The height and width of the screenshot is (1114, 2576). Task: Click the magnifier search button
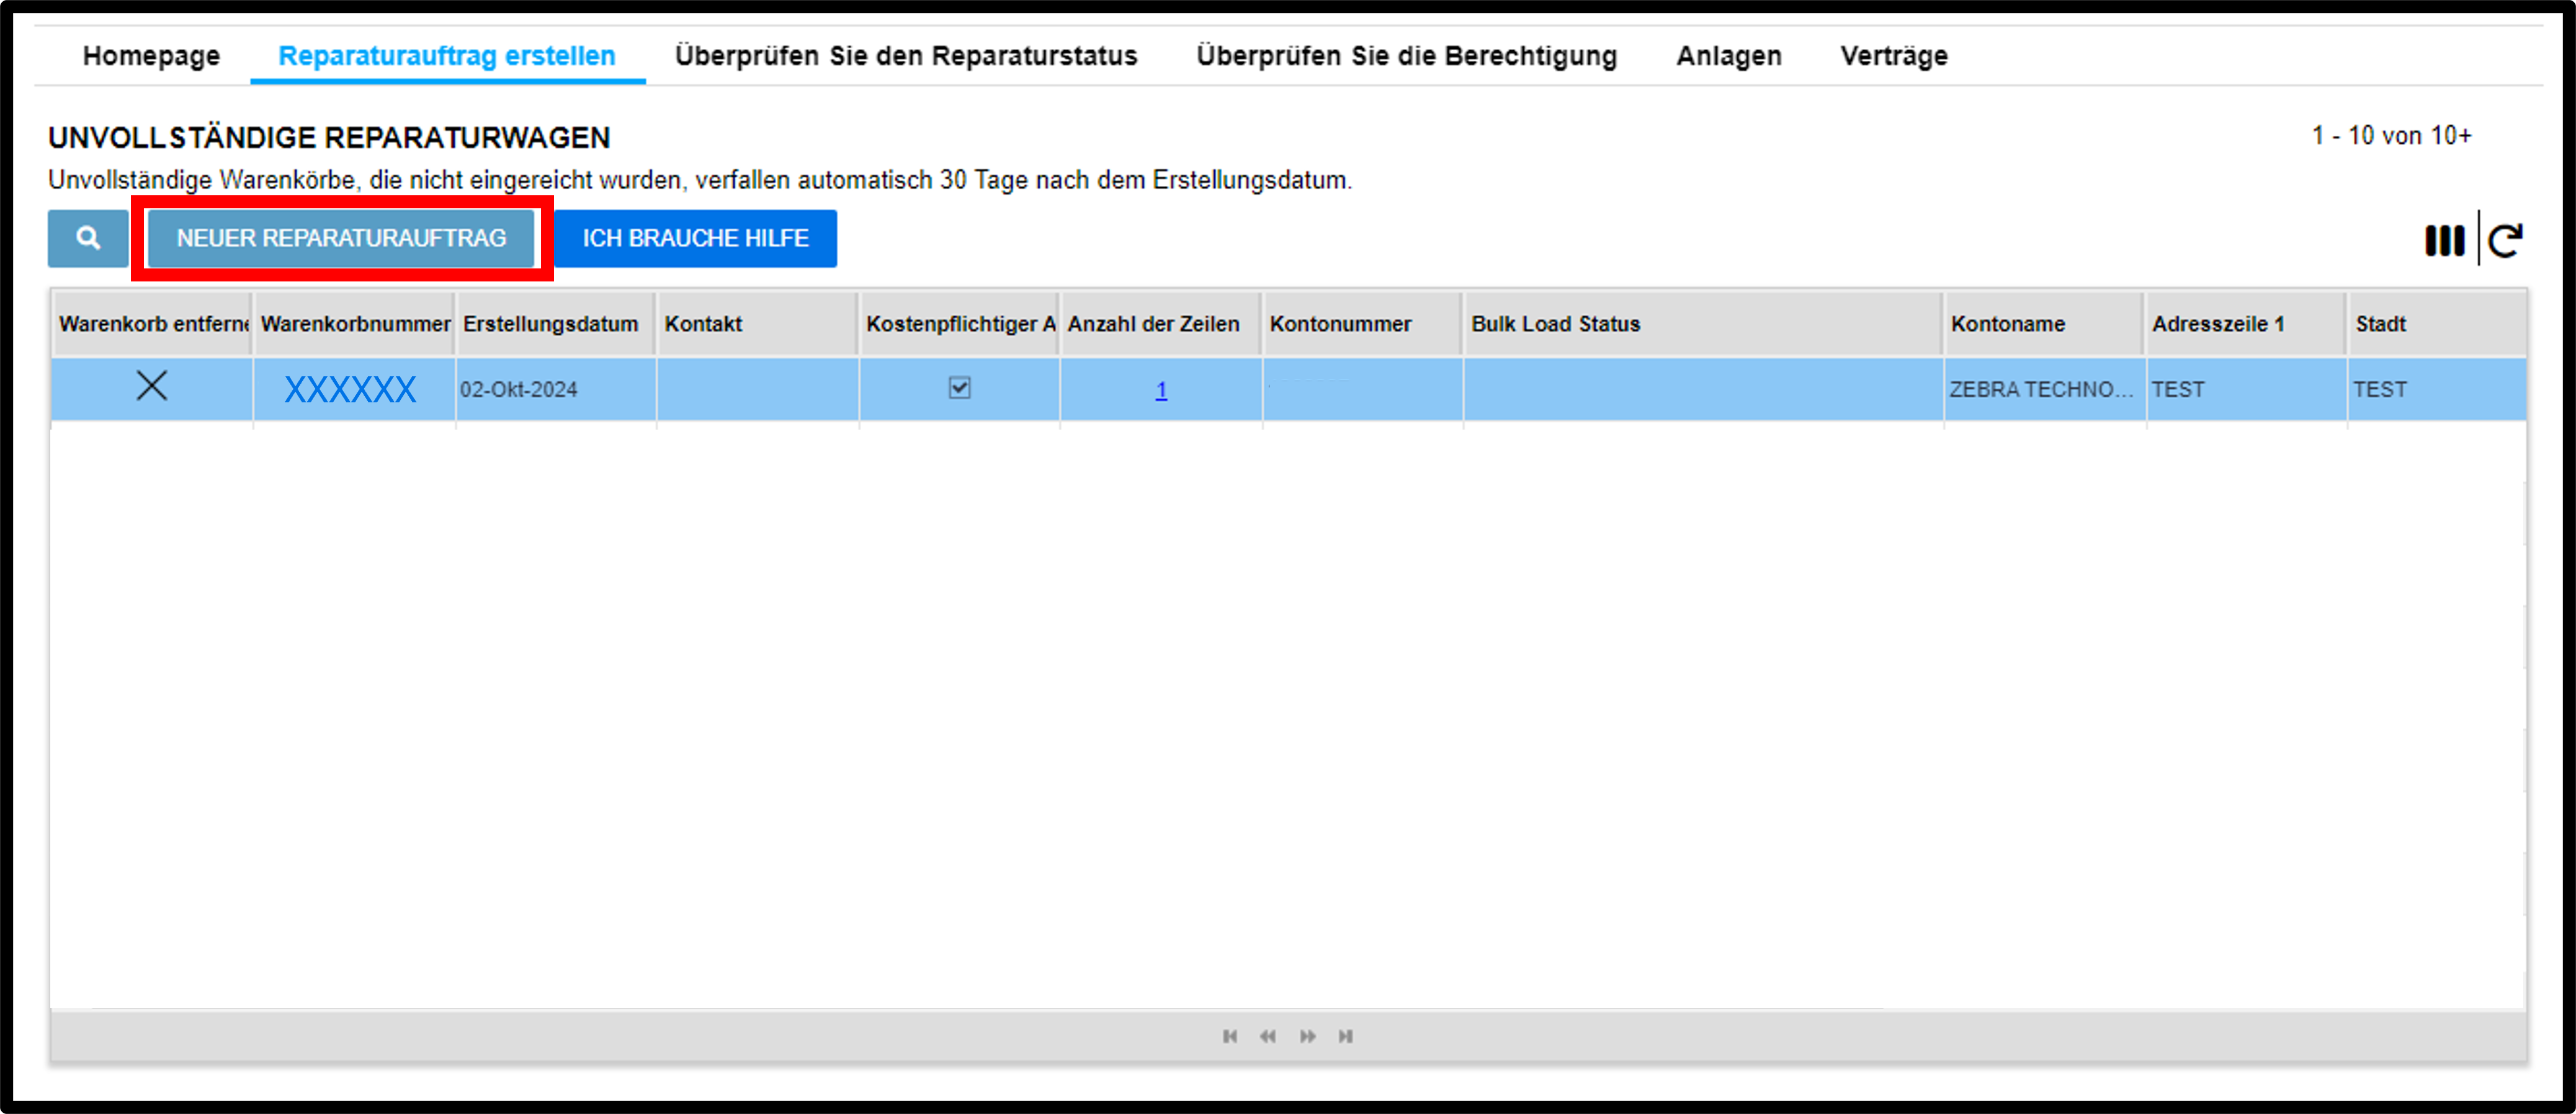[88, 238]
